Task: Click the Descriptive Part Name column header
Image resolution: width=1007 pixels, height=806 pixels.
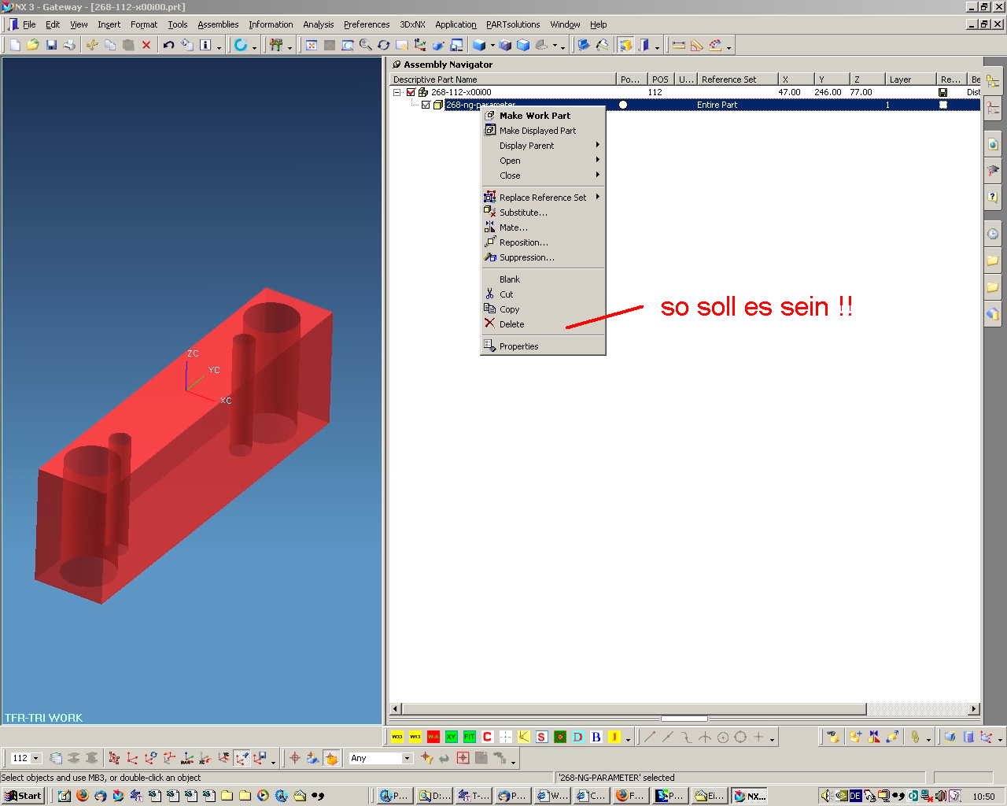Action: tap(503, 79)
